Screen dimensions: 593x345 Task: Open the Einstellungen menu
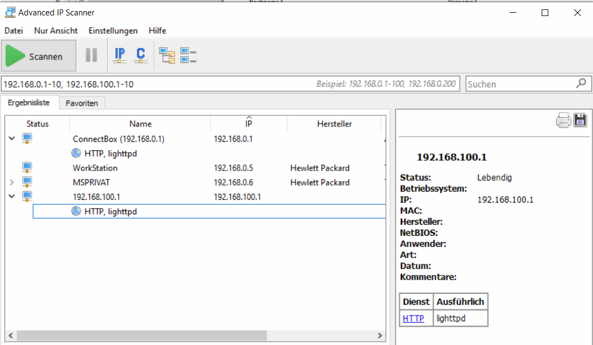point(113,31)
